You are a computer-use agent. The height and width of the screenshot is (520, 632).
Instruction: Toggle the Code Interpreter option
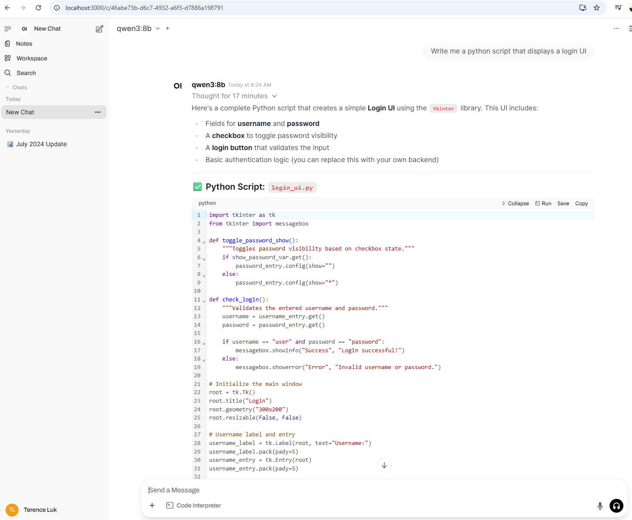[194, 505]
